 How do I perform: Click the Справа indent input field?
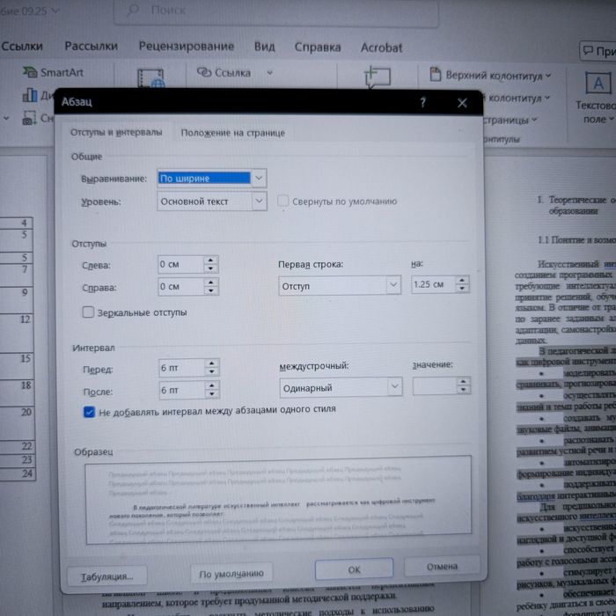tap(181, 286)
